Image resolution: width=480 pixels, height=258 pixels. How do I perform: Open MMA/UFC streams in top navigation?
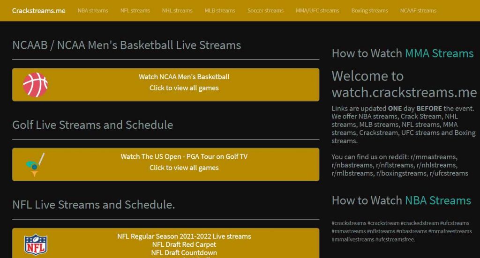pyautogui.click(x=317, y=10)
